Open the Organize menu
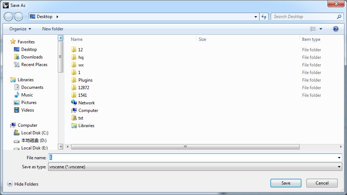347x195 pixels. (x=20, y=29)
